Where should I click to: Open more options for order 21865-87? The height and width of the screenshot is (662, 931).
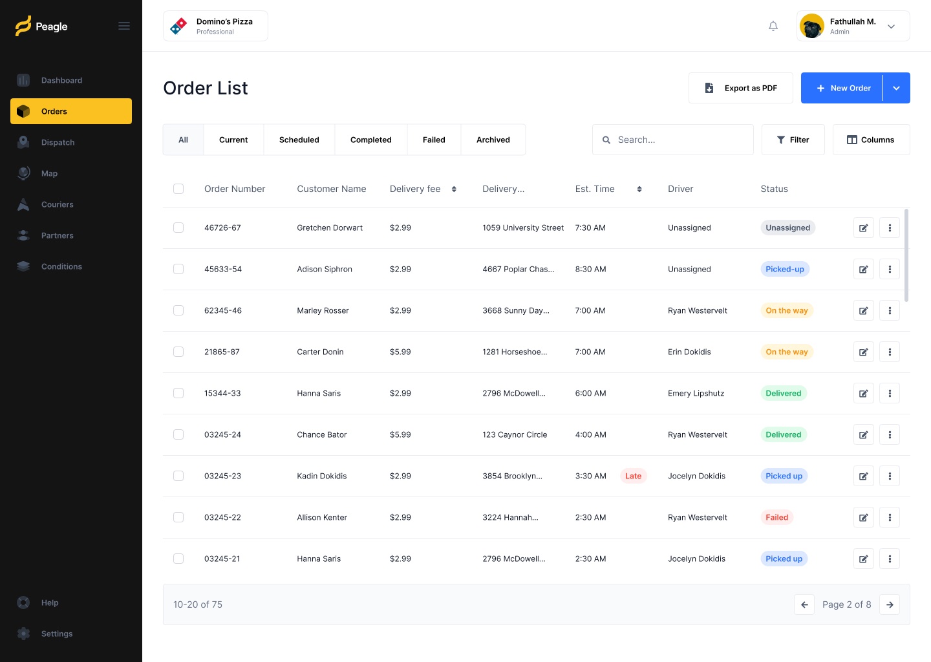pos(890,352)
